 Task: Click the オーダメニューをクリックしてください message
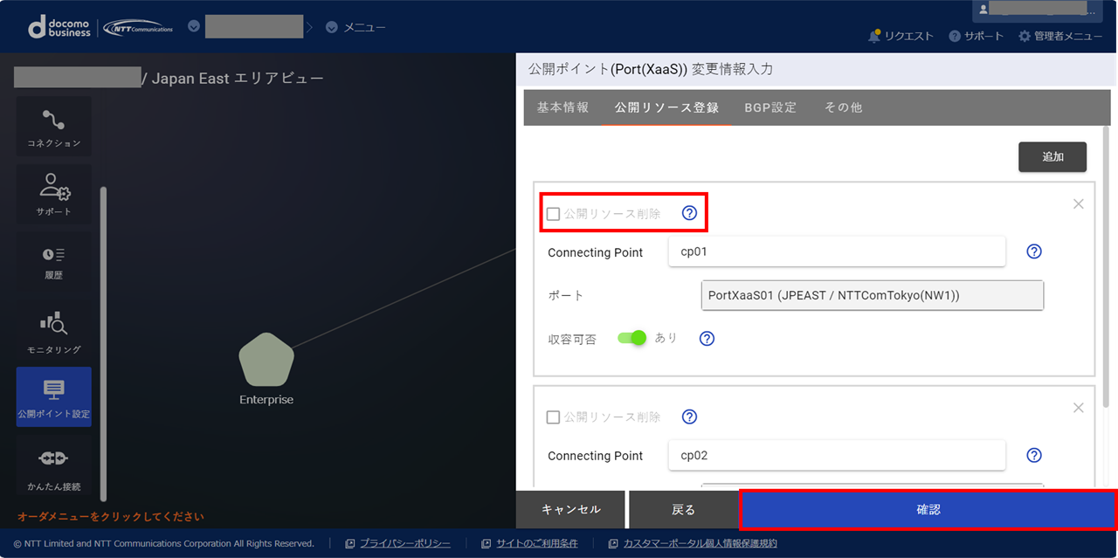tap(111, 516)
